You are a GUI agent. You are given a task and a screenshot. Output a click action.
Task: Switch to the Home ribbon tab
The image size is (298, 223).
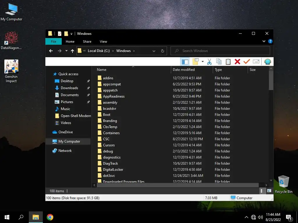[70, 42]
